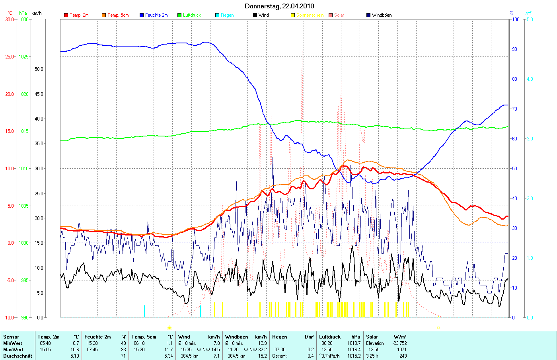Click the small sunset marker icon below chart
The width and height of the screenshot is (557, 360).
[438, 328]
